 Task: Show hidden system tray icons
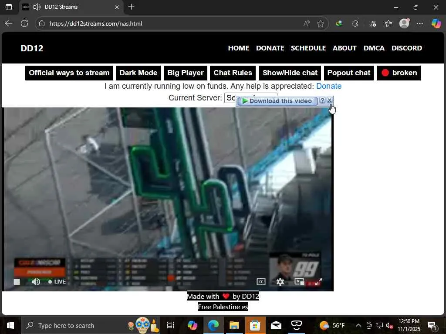(x=358, y=325)
